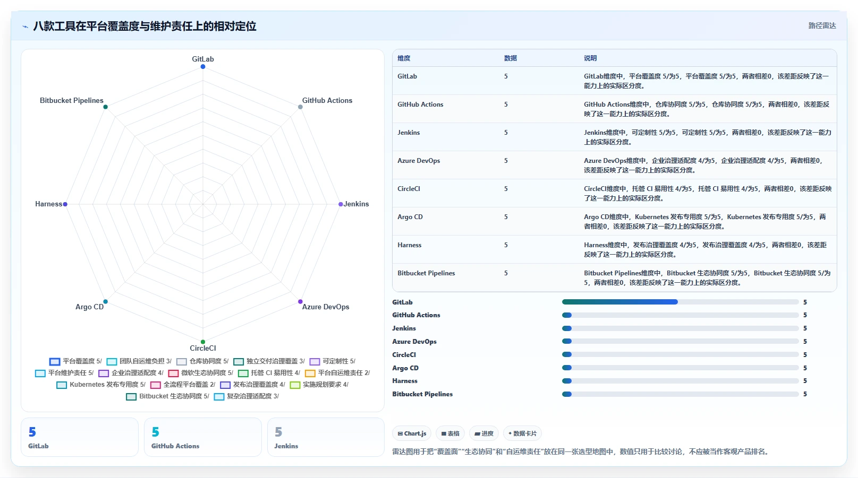Click the Kubernetes 发布专用度 5/ legend swatch
This screenshot has height=478, width=858.
[62, 385]
